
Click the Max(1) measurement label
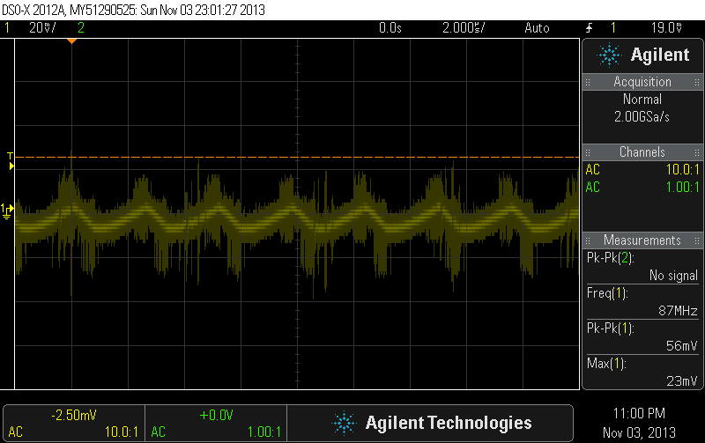[606, 364]
